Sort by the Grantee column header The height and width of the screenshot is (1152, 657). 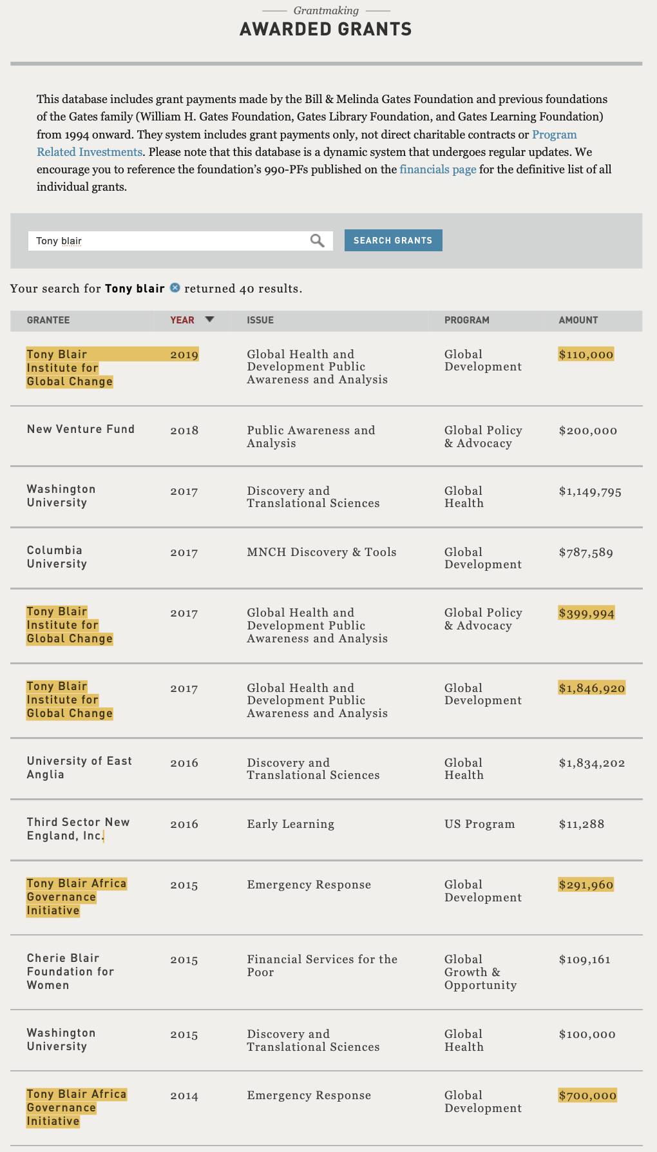click(x=48, y=320)
